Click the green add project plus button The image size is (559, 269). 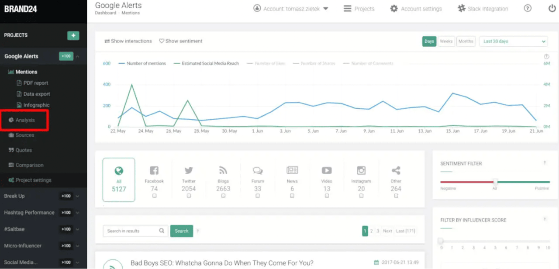(73, 35)
